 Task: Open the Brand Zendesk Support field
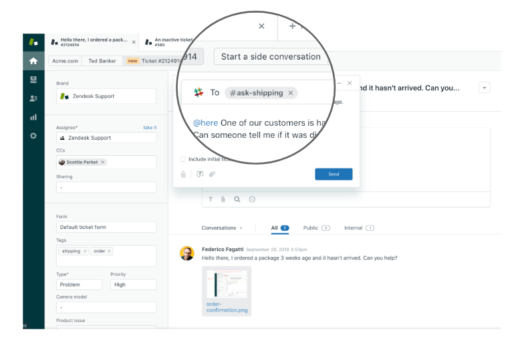click(106, 96)
